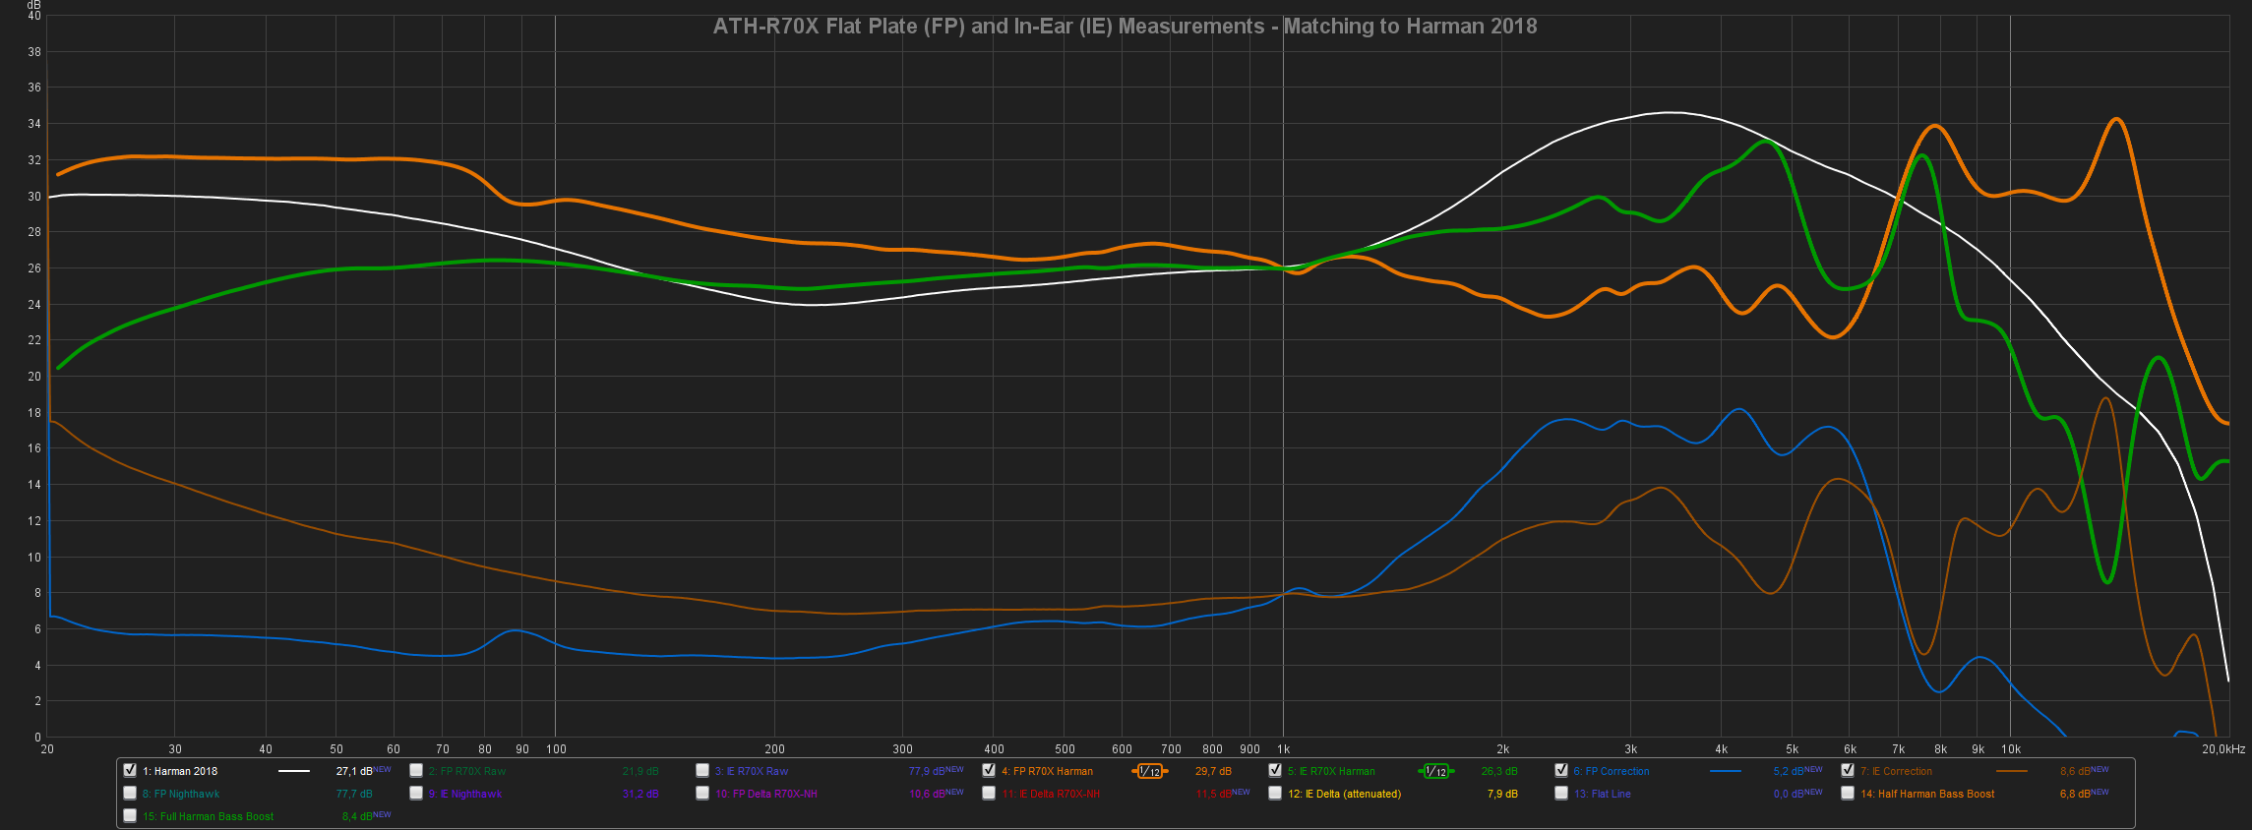
Task: Click the 27,1 dB value for Harman 2018
Action: tap(354, 771)
